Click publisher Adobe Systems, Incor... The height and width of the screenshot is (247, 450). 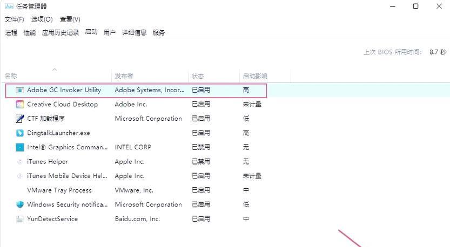click(150, 90)
